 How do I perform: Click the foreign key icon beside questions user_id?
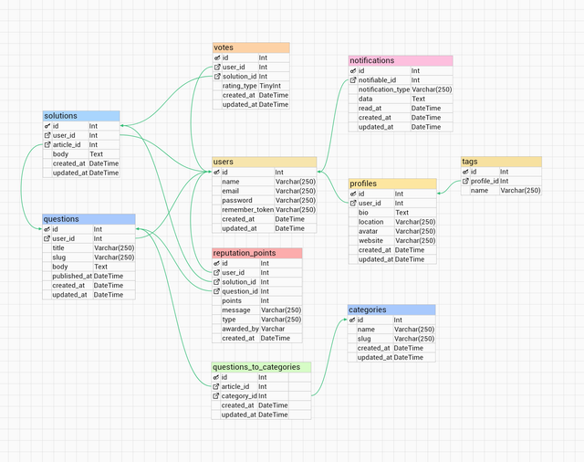[47, 238]
